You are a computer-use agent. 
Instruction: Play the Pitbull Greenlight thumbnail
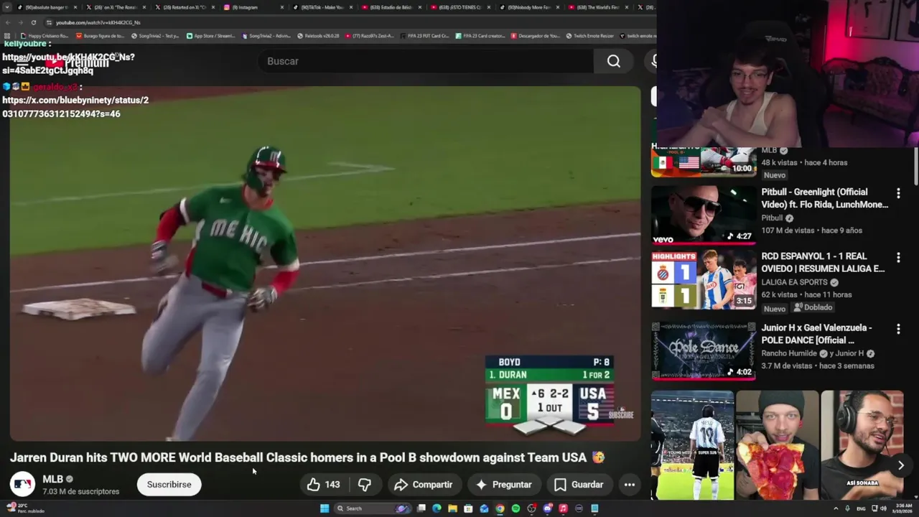point(704,215)
